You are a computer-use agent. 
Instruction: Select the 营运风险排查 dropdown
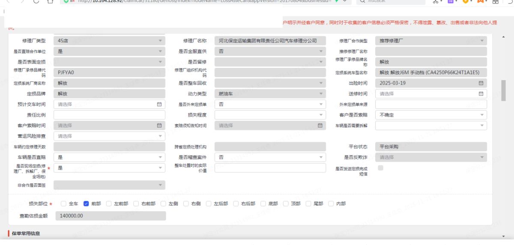[109, 136]
